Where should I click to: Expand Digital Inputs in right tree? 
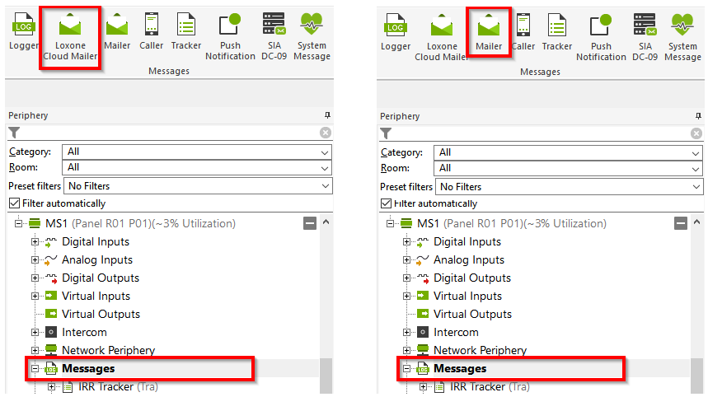point(406,242)
